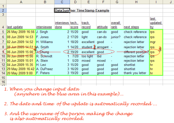Image resolution: width=174 pixels, height=123 pixels.
Task: Select row 5 header
Action: click(x=3, y=32)
